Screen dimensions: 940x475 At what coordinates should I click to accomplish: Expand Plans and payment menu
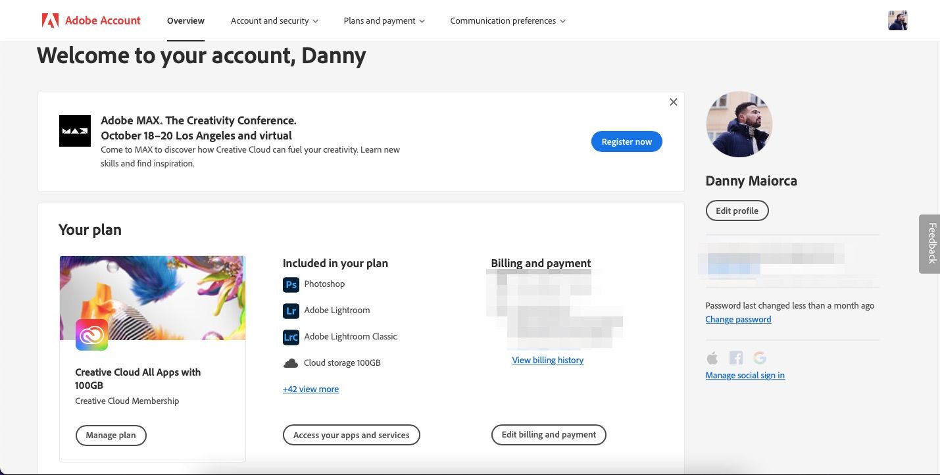(x=384, y=21)
